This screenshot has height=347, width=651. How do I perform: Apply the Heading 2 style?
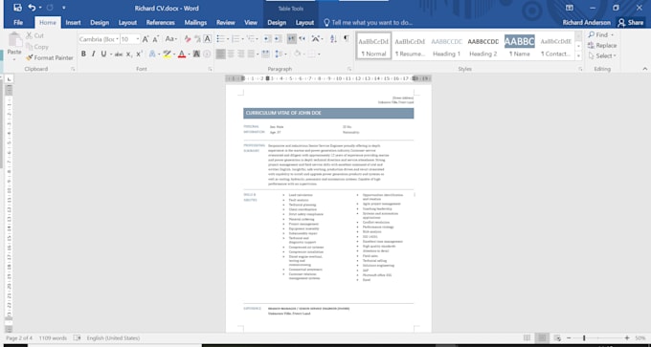[x=483, y=46]
